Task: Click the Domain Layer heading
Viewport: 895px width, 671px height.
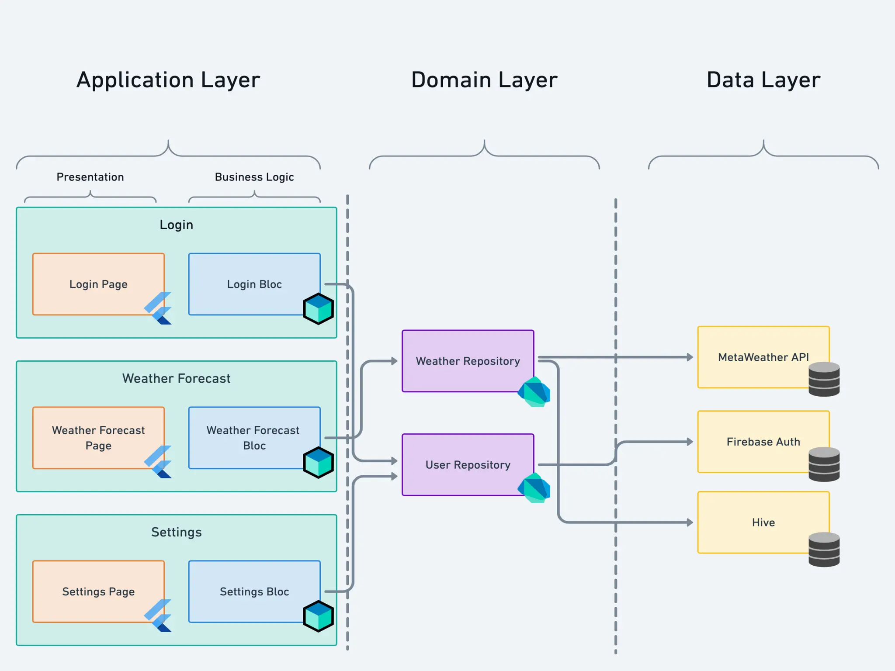Action: [x=484, y=80]
